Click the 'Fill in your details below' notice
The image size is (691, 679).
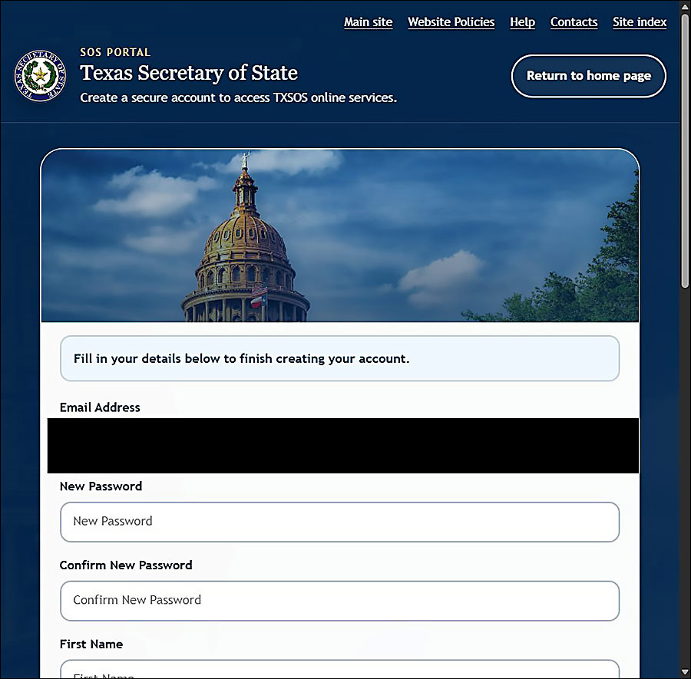coord(339,358)
